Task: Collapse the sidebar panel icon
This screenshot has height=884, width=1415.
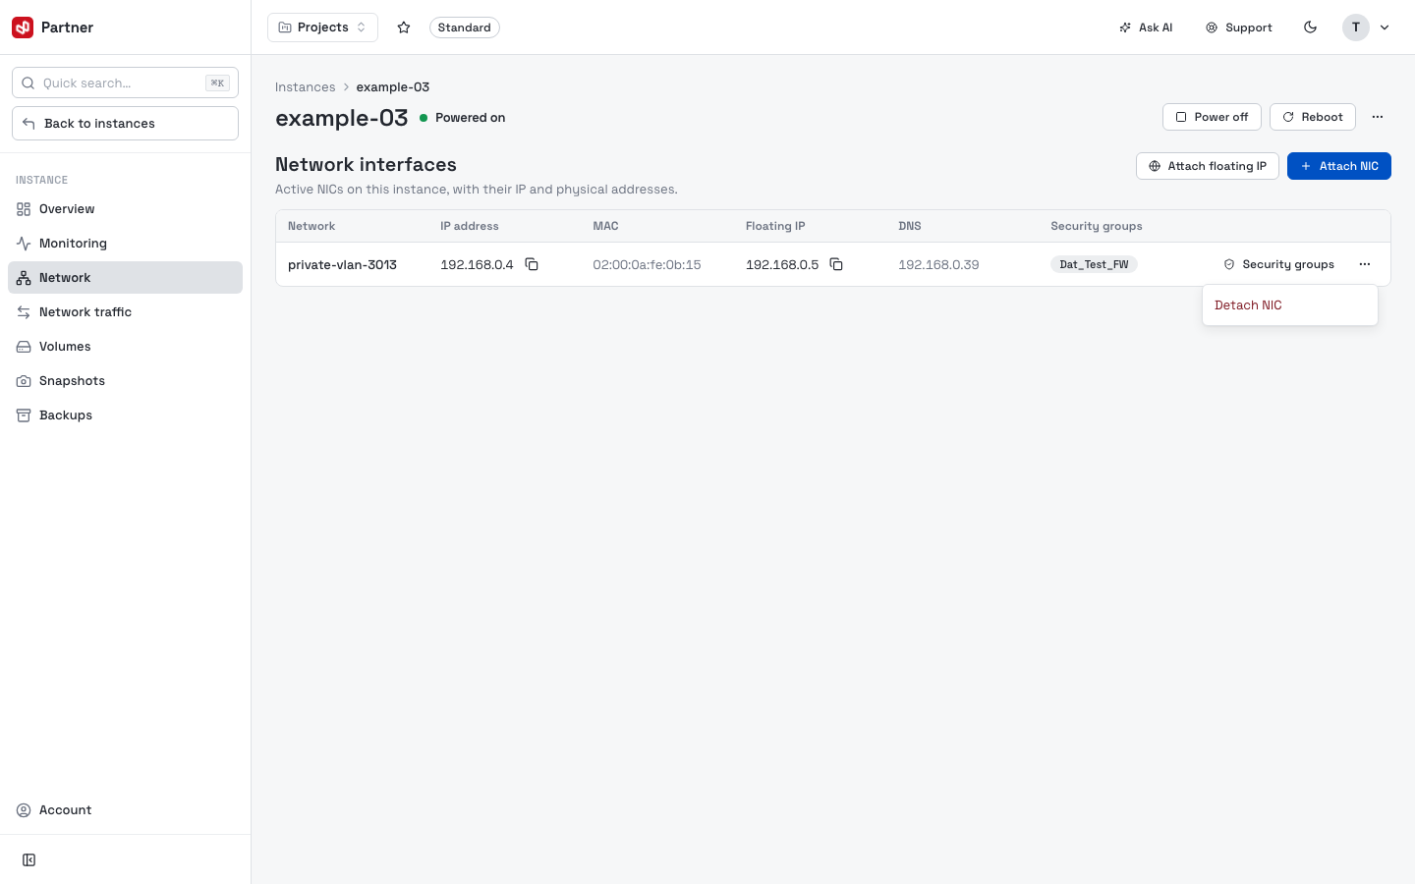Action: (29, 860)
